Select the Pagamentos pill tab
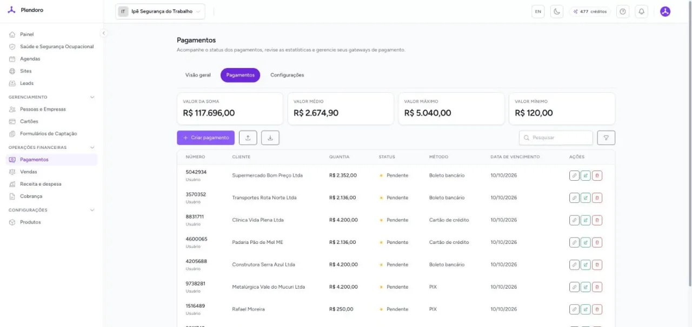Screen dimensions: 692x327 coord(240,75)
